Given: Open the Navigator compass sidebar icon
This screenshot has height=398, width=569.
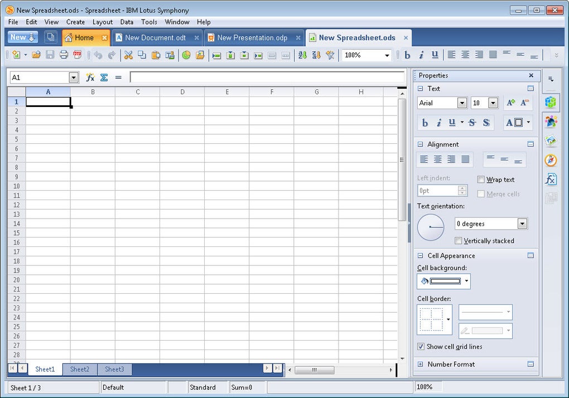Looking at the screenshot, I should (x=551, y=160).
